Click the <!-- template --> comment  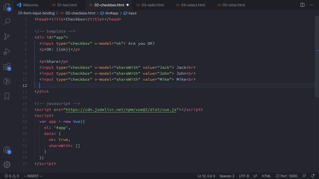tap(55, 31)
